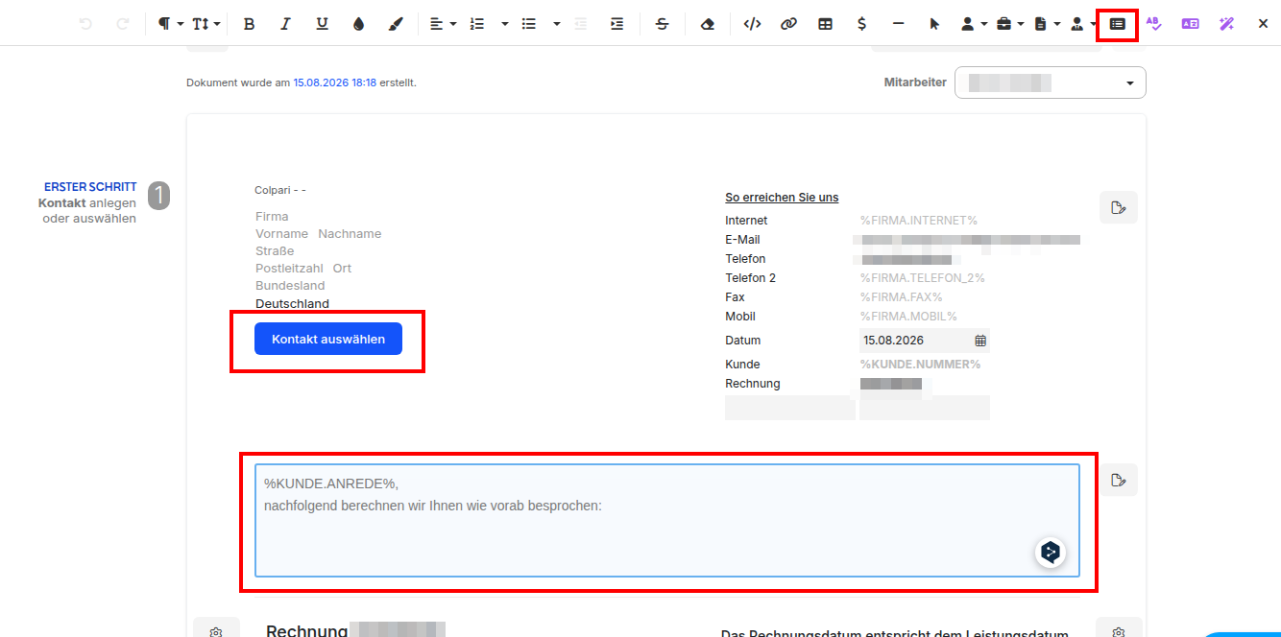The height and width of the screenshot is (637, 1281).
Task: Click the increase indent icon
Action: [x=616, y=24]
